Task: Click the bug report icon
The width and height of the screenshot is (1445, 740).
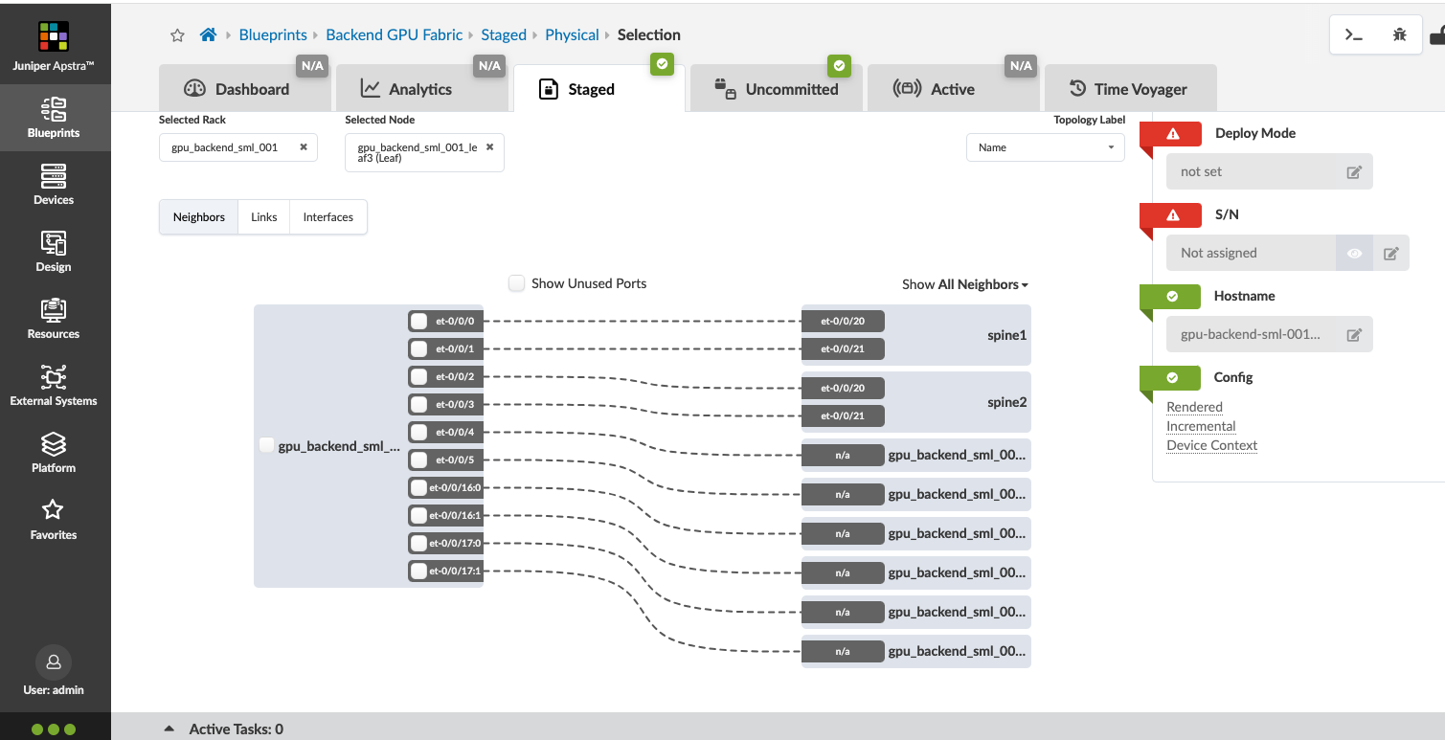Action: pyautogui.click(x=1399, y=34)
